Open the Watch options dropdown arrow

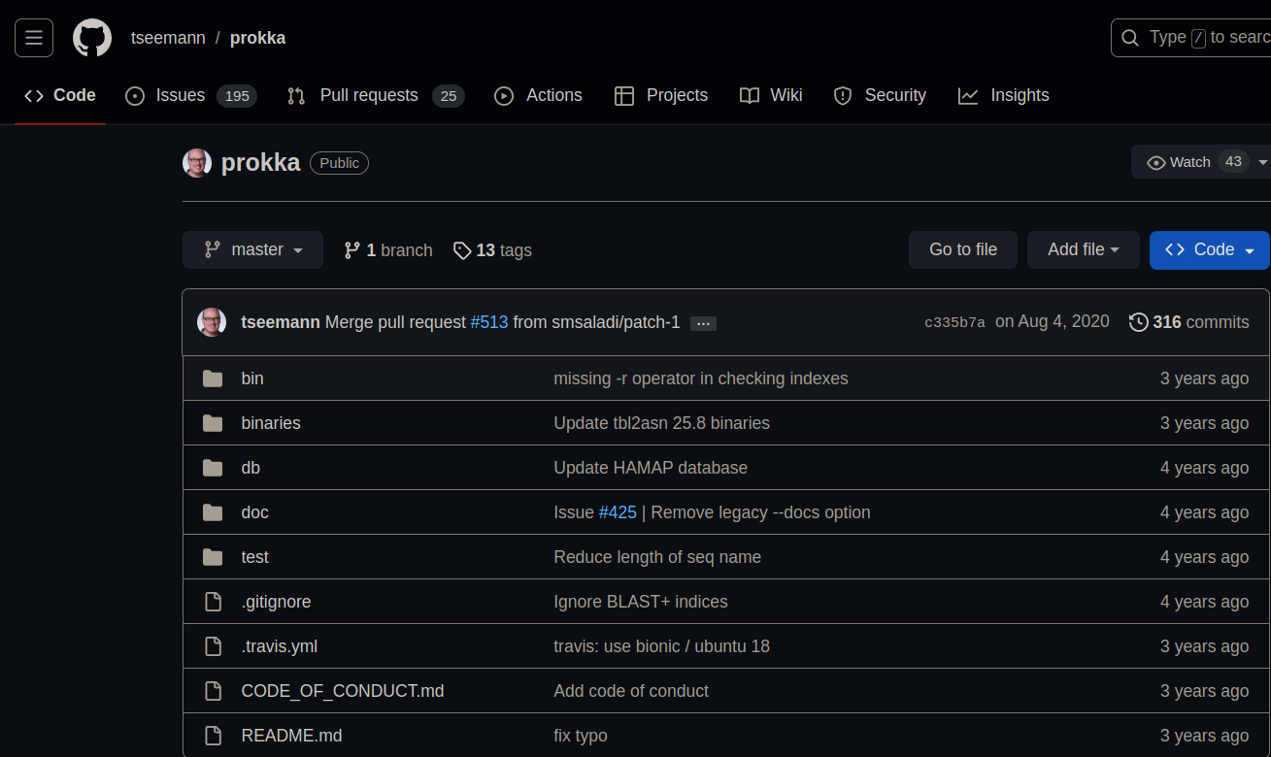(1262, 162)
